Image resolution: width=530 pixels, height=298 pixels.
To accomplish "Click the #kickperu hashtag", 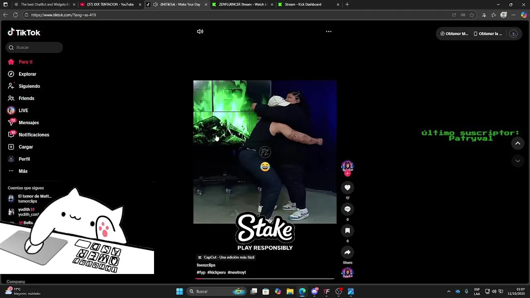I will (217, 272).
